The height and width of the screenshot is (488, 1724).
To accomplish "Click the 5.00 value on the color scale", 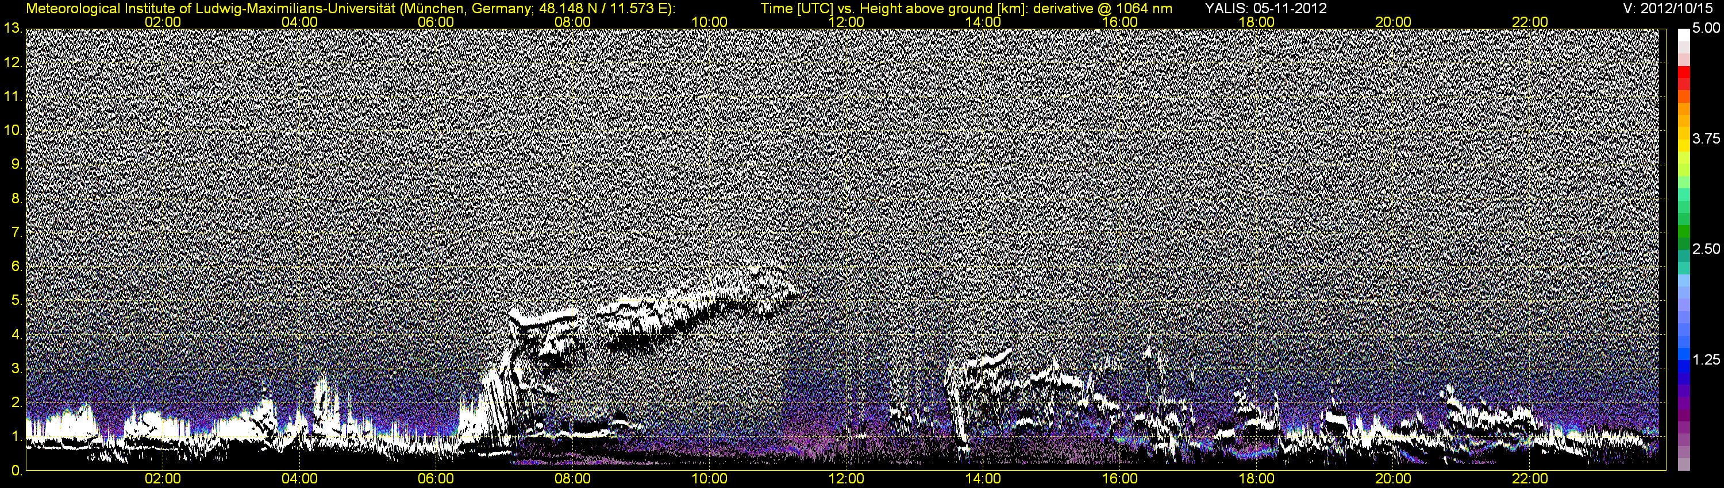I will click(x=1706, y=28).
